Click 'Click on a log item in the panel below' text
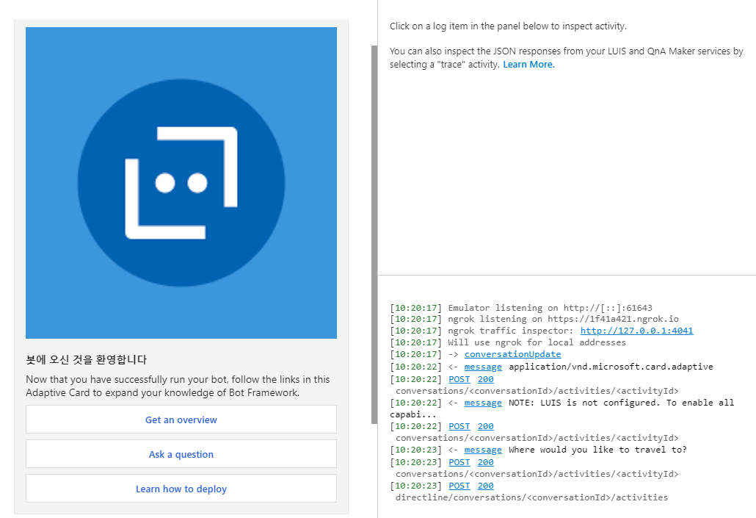The height and width of the screenshot is (518, 756). [508, 26]
